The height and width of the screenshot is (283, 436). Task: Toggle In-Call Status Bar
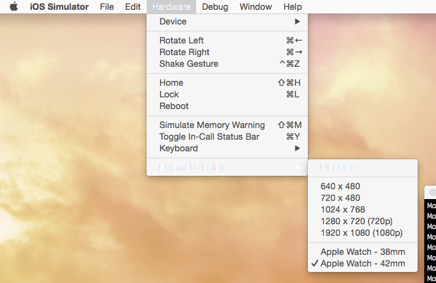click(x=227, y=137)
